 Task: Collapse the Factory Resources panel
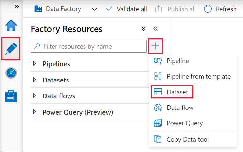156,29
